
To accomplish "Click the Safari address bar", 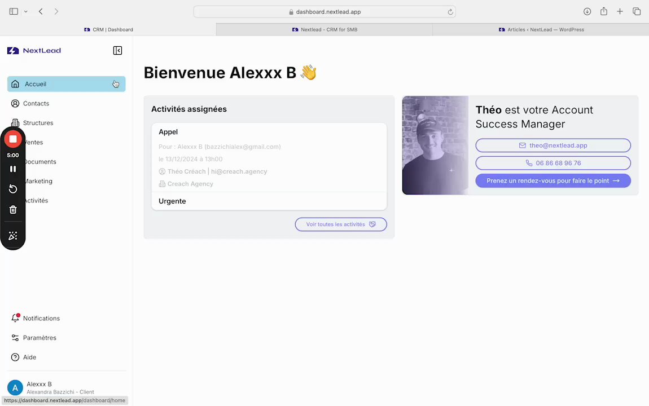I will pos(324,12).
